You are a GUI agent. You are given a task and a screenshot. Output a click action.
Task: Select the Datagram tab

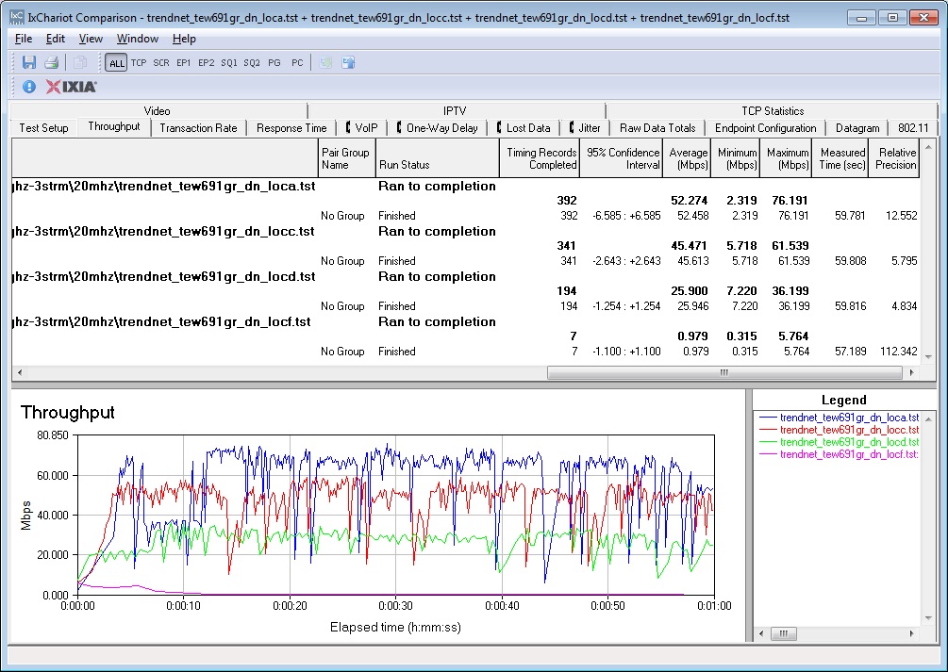pos(857,128)
